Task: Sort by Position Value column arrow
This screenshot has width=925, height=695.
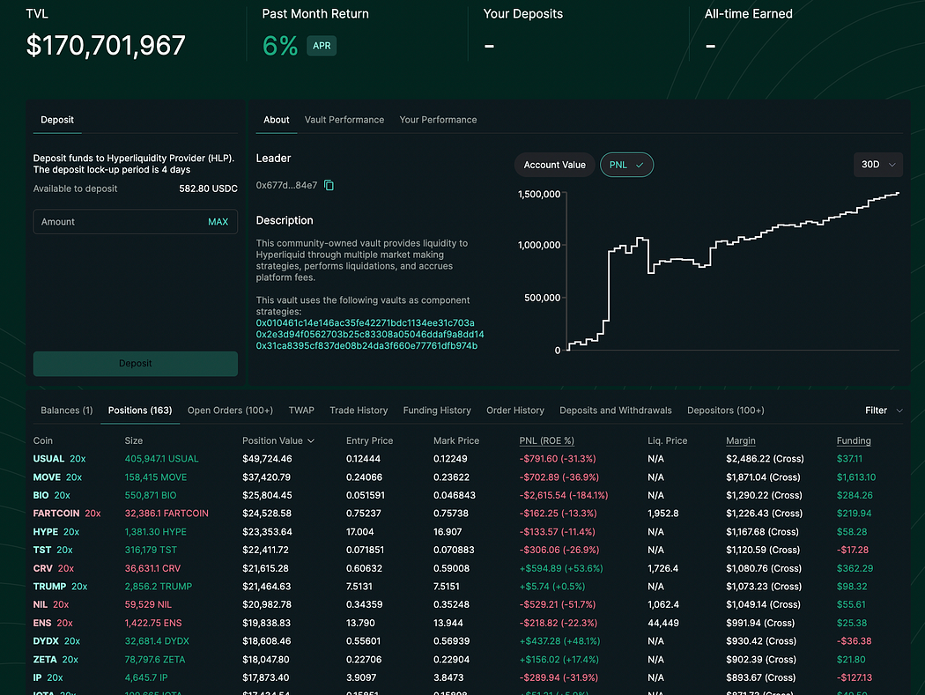Action: [x=311, y=440]
